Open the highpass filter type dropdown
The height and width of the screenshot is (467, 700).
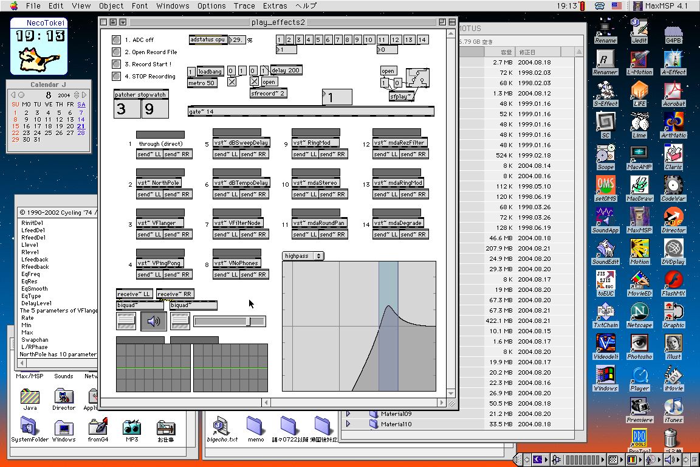[x=303, y=256]
